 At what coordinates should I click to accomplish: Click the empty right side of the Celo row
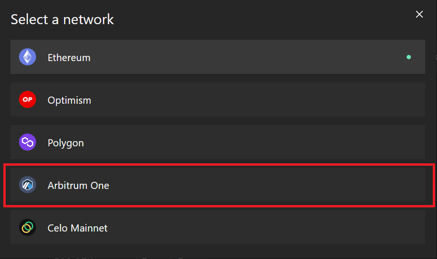[335, 227]
